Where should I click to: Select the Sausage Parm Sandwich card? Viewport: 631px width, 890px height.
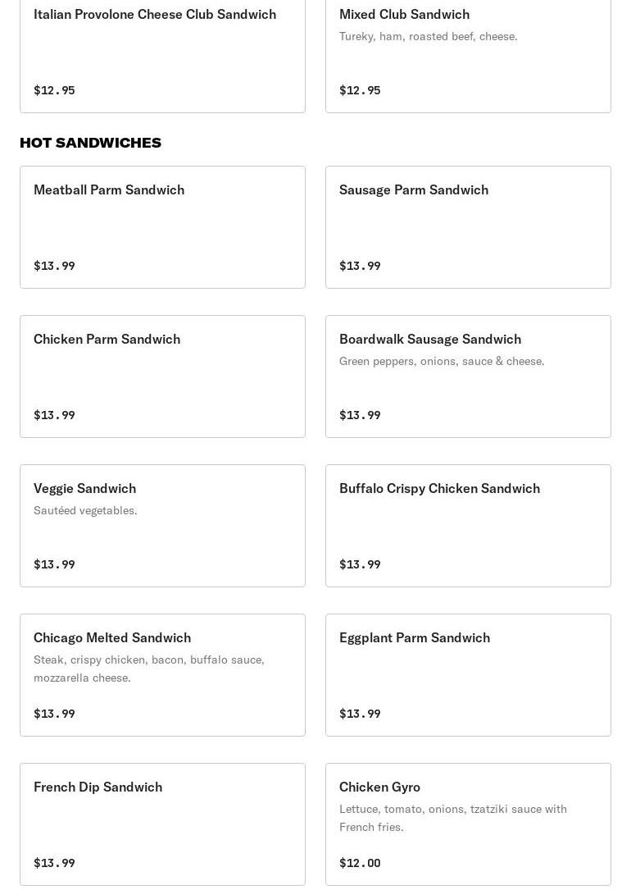pos(414,190)
